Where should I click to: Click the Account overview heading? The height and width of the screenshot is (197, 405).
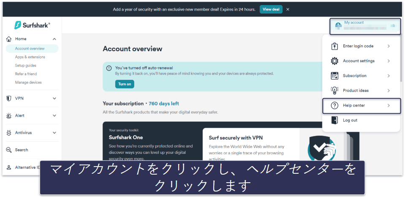click(133, 49)
